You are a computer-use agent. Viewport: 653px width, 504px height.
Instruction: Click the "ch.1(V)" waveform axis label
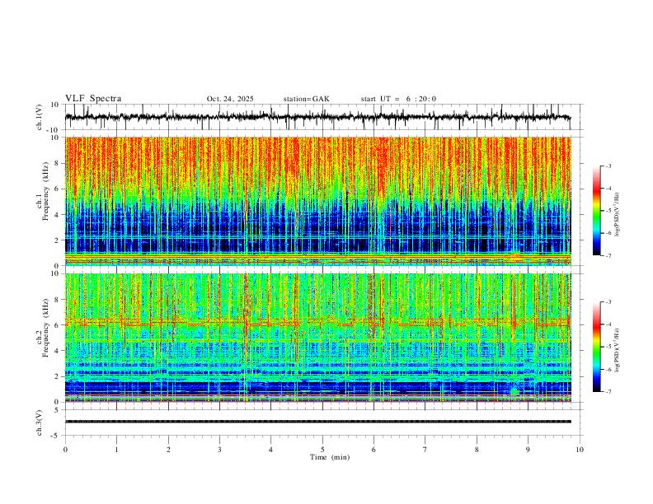[40, 117]
